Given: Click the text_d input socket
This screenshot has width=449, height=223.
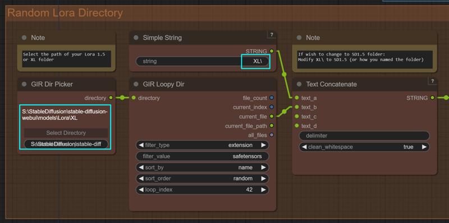Looking at the screenshot, I should coord(297,126).
